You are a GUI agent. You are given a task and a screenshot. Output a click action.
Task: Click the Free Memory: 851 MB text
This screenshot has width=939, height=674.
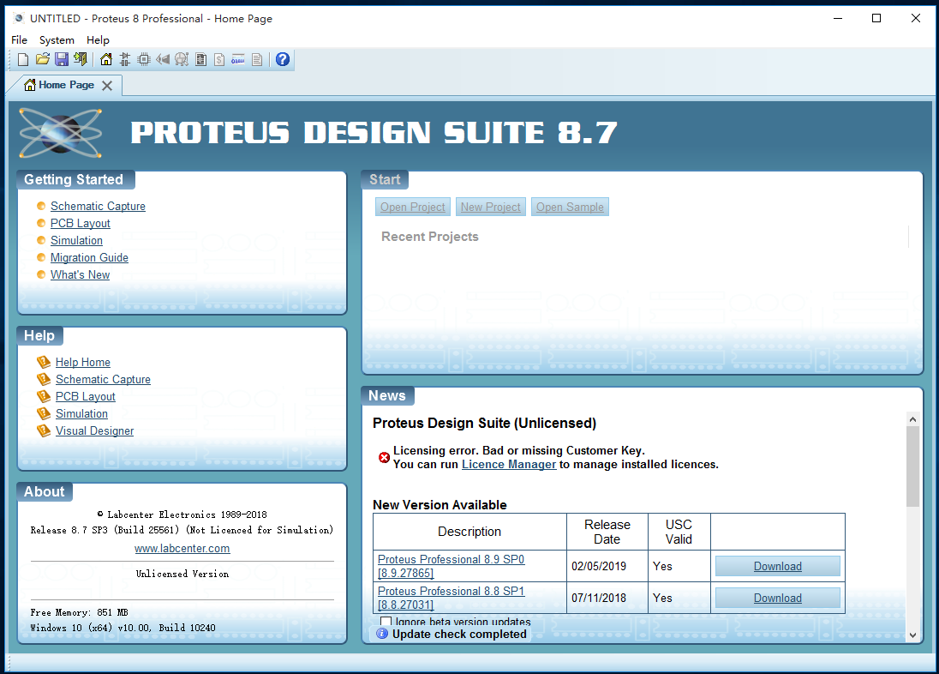tap(79, 612)
